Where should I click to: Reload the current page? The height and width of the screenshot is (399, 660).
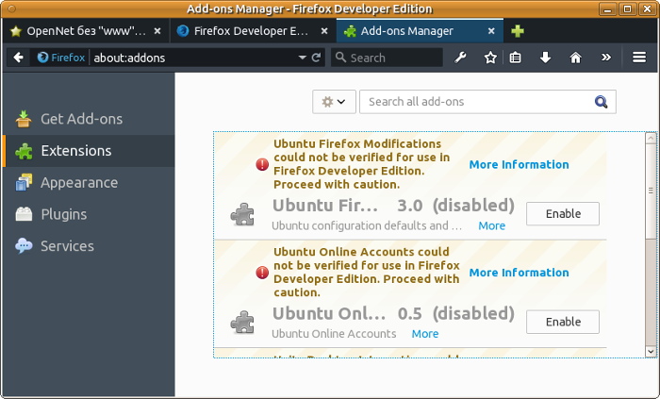tap(317, 58)
